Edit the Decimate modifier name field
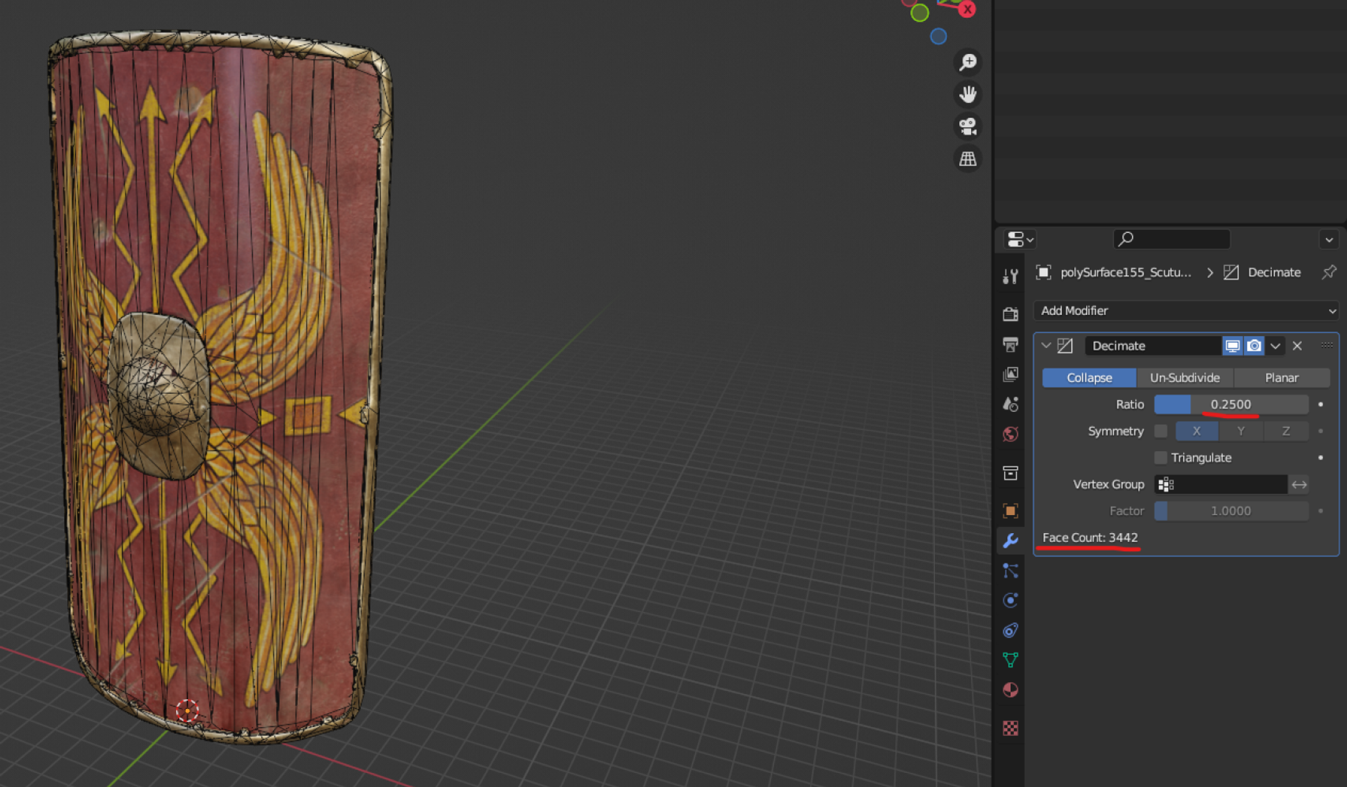Viewport: 1347px width, 787px height. [1152, 346]
